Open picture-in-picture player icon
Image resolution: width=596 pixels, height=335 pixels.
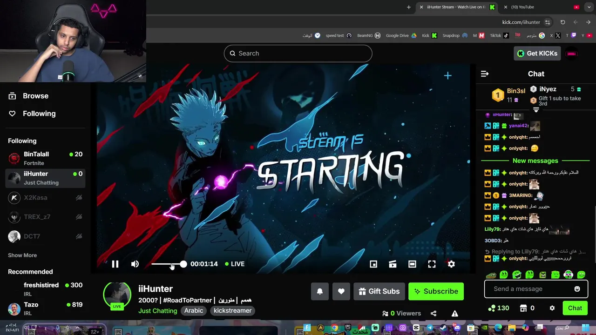(373, 264)
